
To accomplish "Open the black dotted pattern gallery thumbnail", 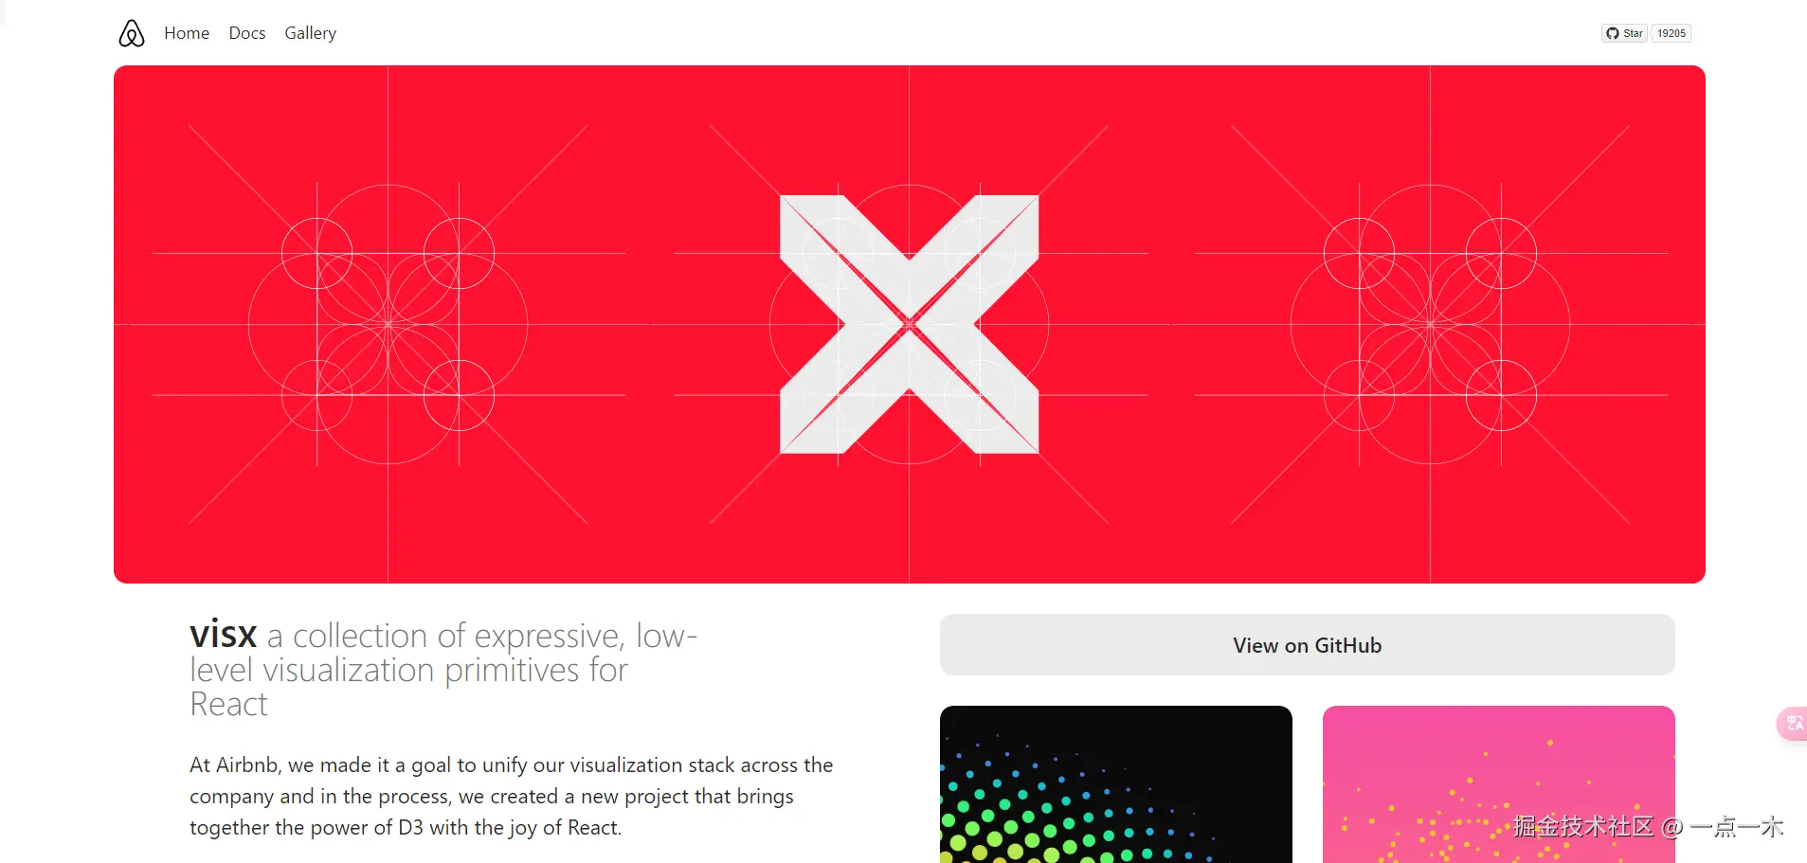I will 1116,784.
